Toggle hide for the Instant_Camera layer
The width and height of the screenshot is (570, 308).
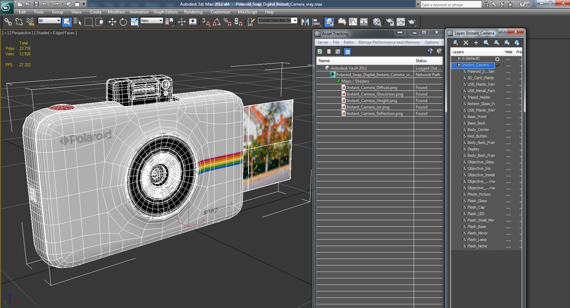point(508,65)
